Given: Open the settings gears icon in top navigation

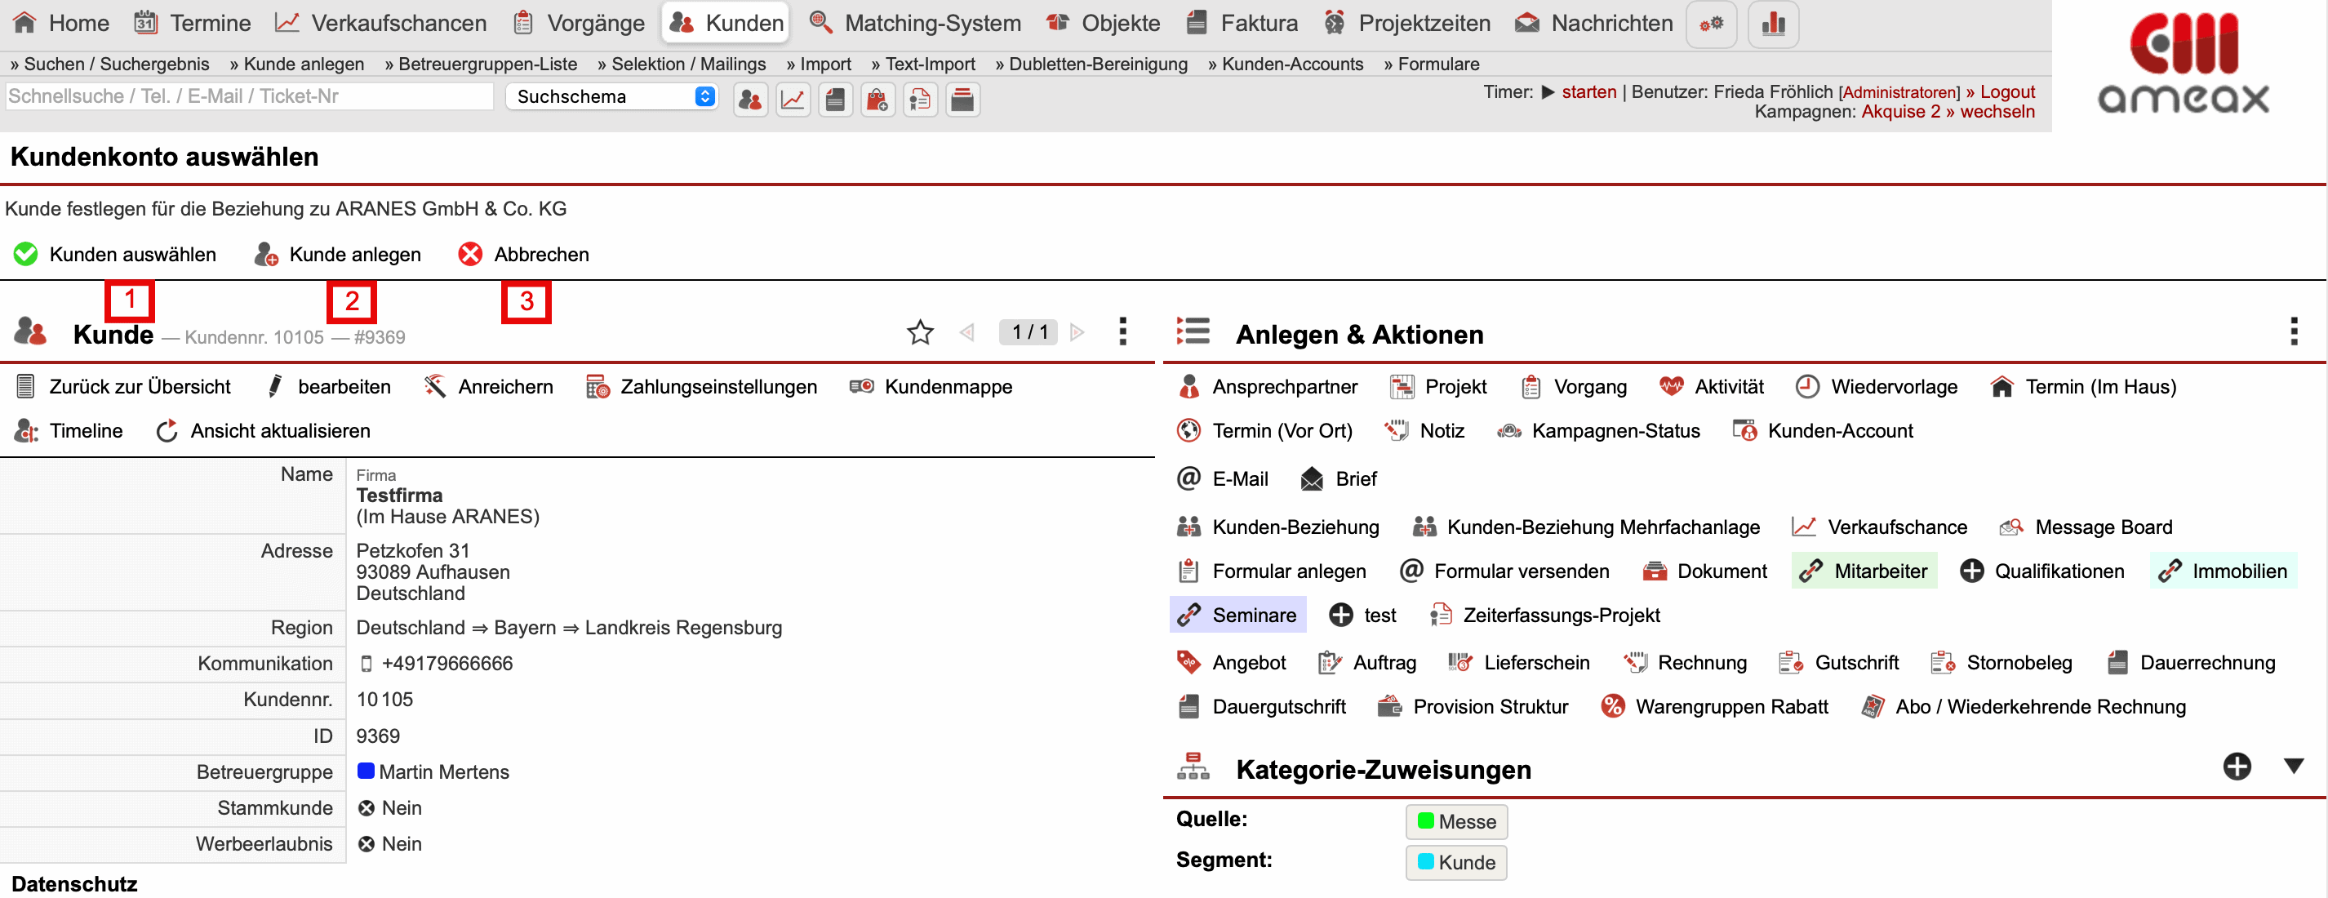Looking at the screenshot, I should tap(1711, 24).
